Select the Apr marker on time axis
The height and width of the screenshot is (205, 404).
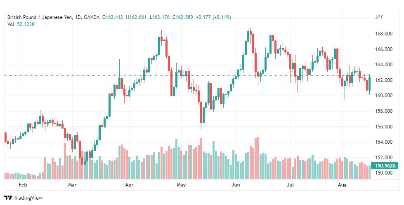click(x=129, y=184)
